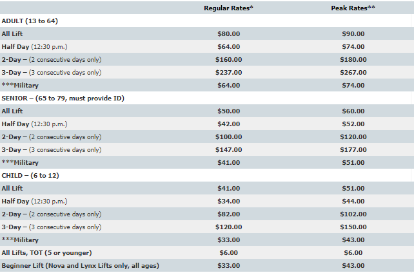Image resolution: width=414 pixels, height=273 pixels.
Task: Select the $6.00 TOT peak rate
Action: click(x=353, y=252)
